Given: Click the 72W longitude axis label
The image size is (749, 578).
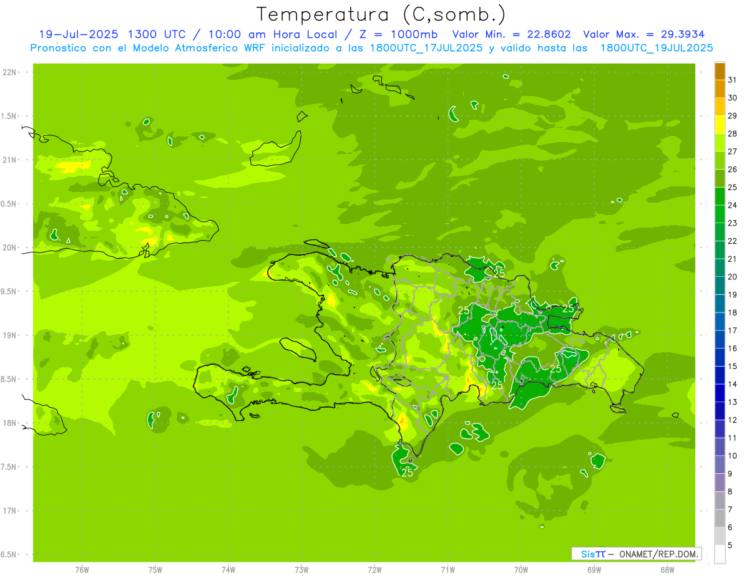Looking at the screenshot, I should pyautogui.click(x=374, y=570).
